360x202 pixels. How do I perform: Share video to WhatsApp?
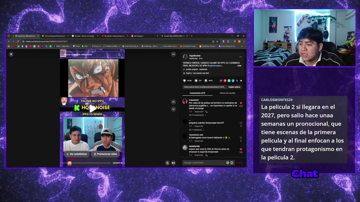point(229,81)
